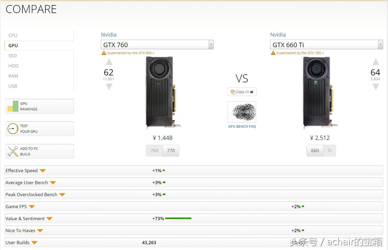Viewport: 388px width, 250px height.
Task: Expand the Value & Sentiment row
Action: [49, 219]
